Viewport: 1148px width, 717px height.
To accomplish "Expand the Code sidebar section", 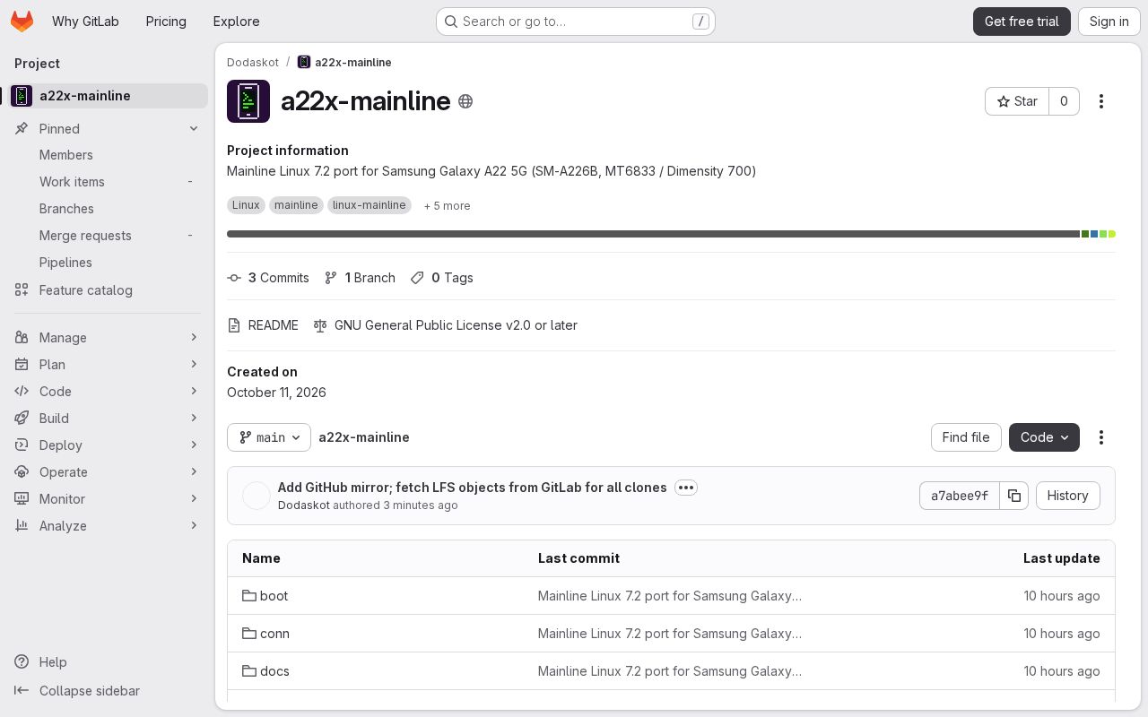I will coord(108,392).
